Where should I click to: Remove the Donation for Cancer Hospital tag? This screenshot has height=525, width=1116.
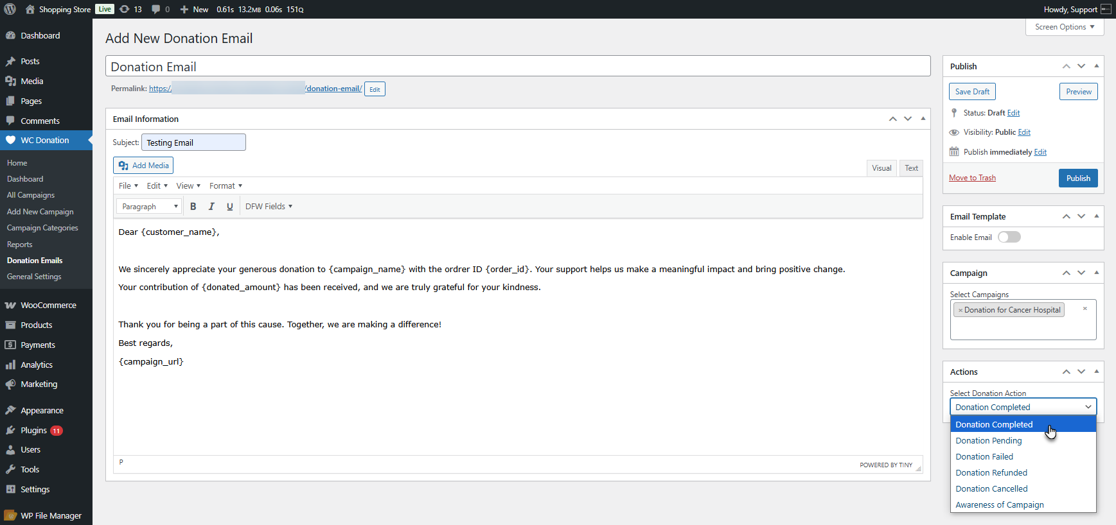click(961, 310)
